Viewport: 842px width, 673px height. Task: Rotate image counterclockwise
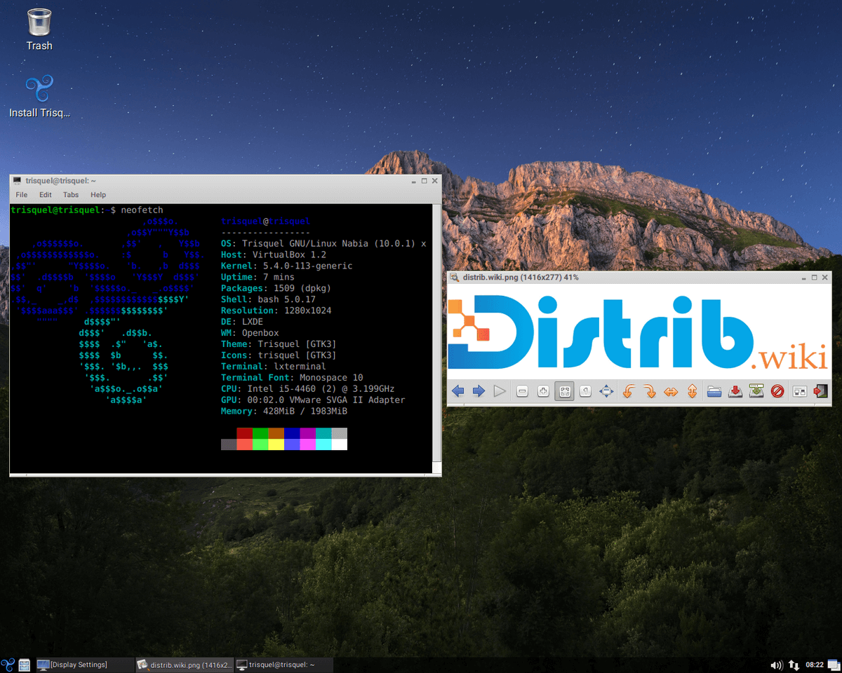pos(629,391)
